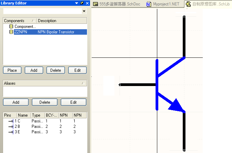Screen dimensions: 232x153
Task: Click the Passi... type cell of pin 1 C
Action: click(x=37, y=121)
